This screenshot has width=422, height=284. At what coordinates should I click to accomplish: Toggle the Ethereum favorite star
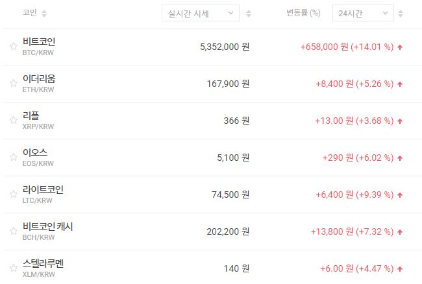13,84
